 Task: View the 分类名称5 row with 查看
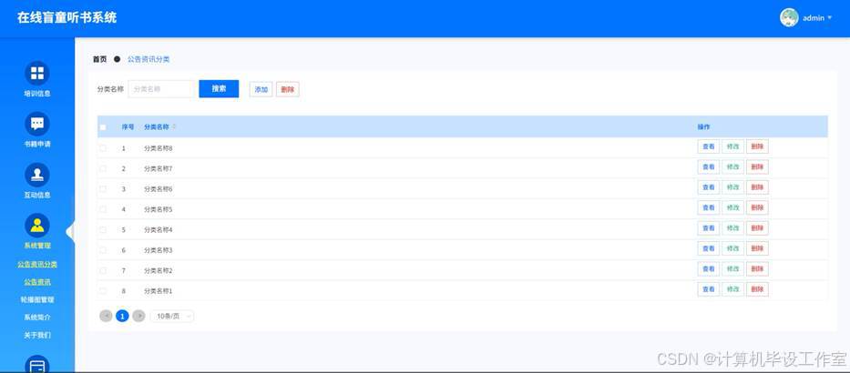tap(709, 208)
